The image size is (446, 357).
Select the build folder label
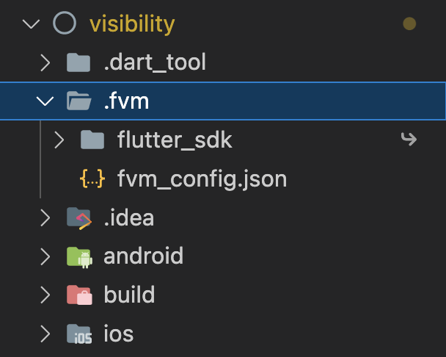pyautogui.click(x=129, y=295)
